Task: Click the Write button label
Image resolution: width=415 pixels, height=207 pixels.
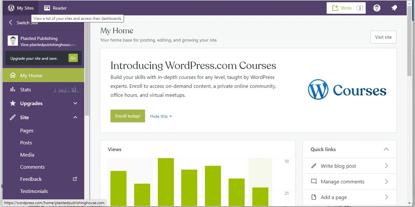Action: pyautogui.click(x=346, y=8)
